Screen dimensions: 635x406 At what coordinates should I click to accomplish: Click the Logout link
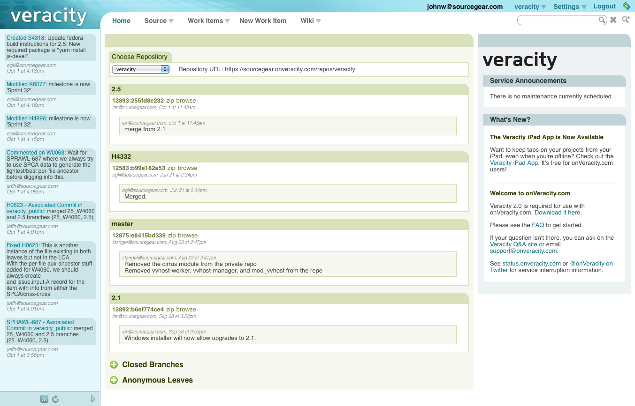click(604, 6)
